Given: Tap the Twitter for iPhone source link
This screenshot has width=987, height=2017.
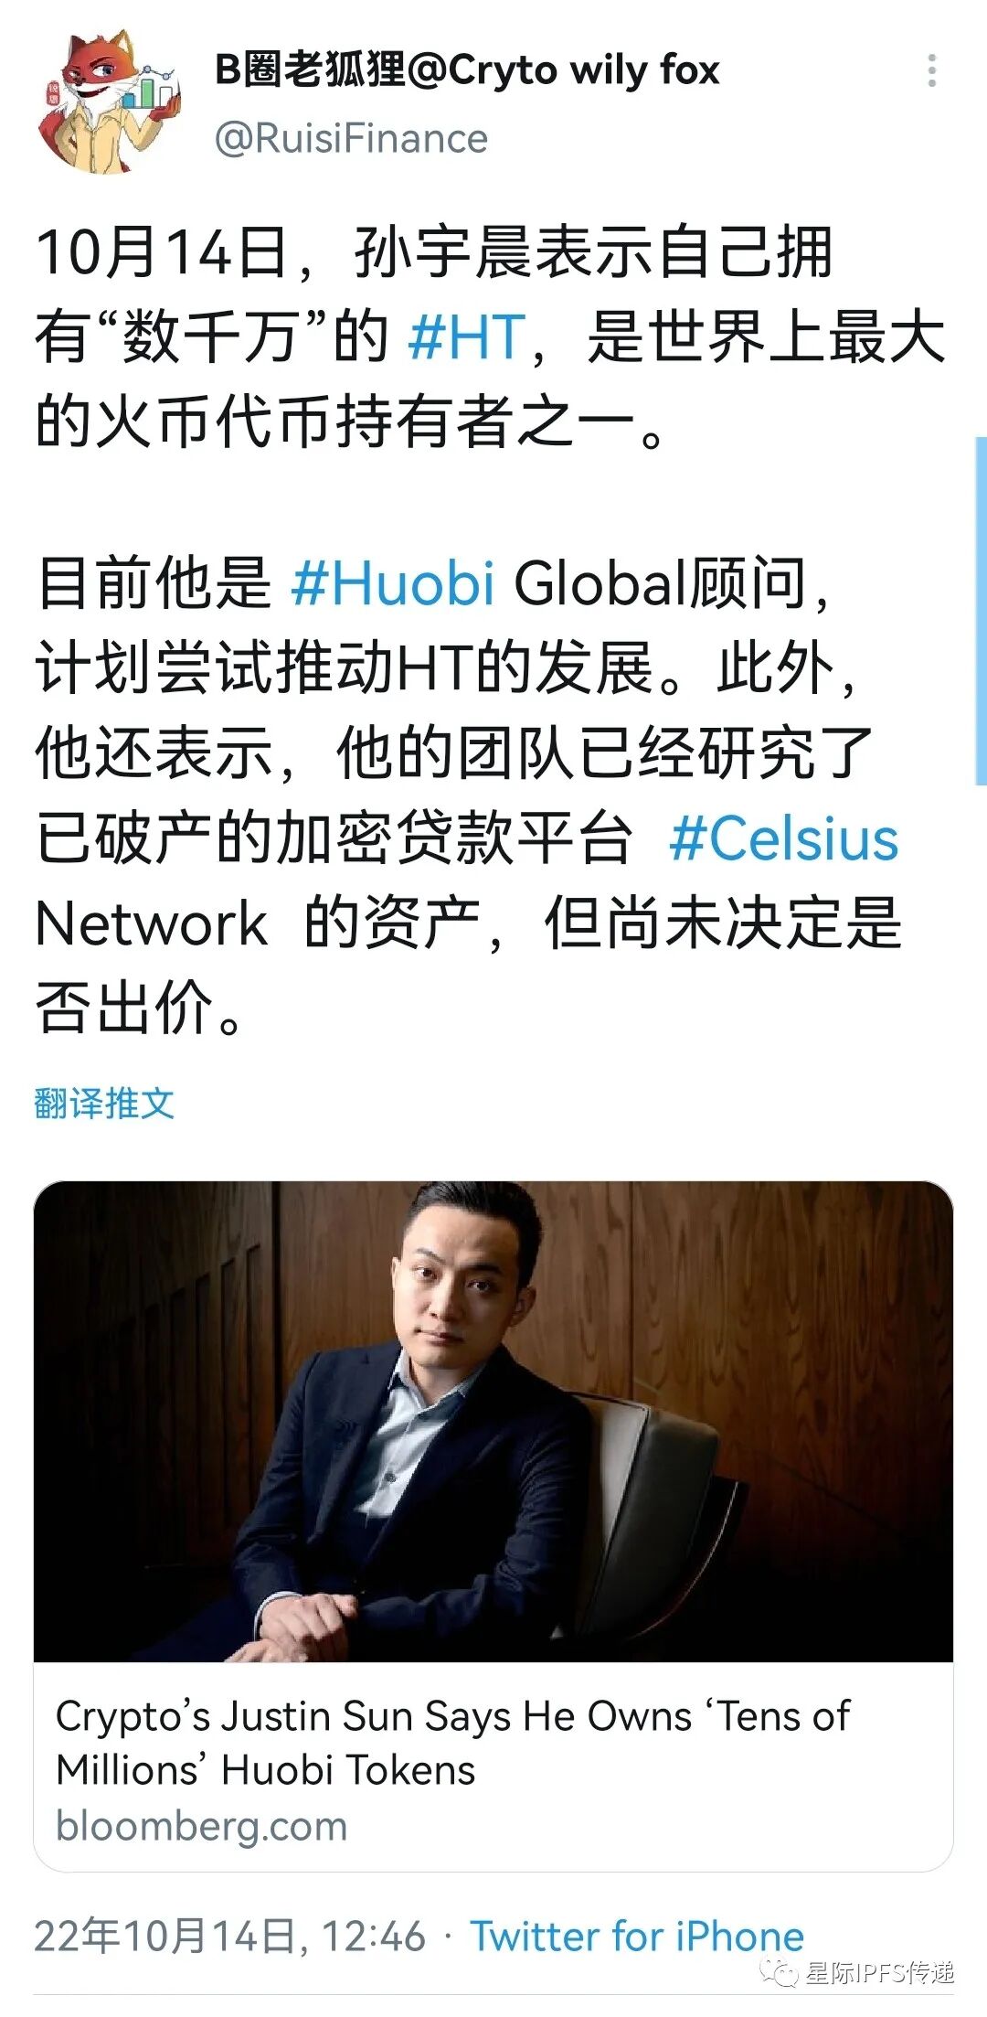Looking at the screenshot, I should pos(637,1937).
